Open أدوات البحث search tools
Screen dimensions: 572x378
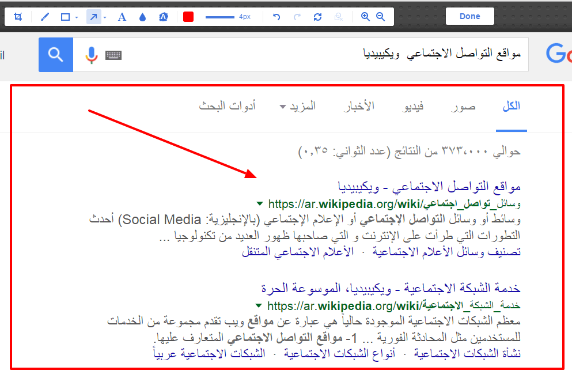(227, 106)
